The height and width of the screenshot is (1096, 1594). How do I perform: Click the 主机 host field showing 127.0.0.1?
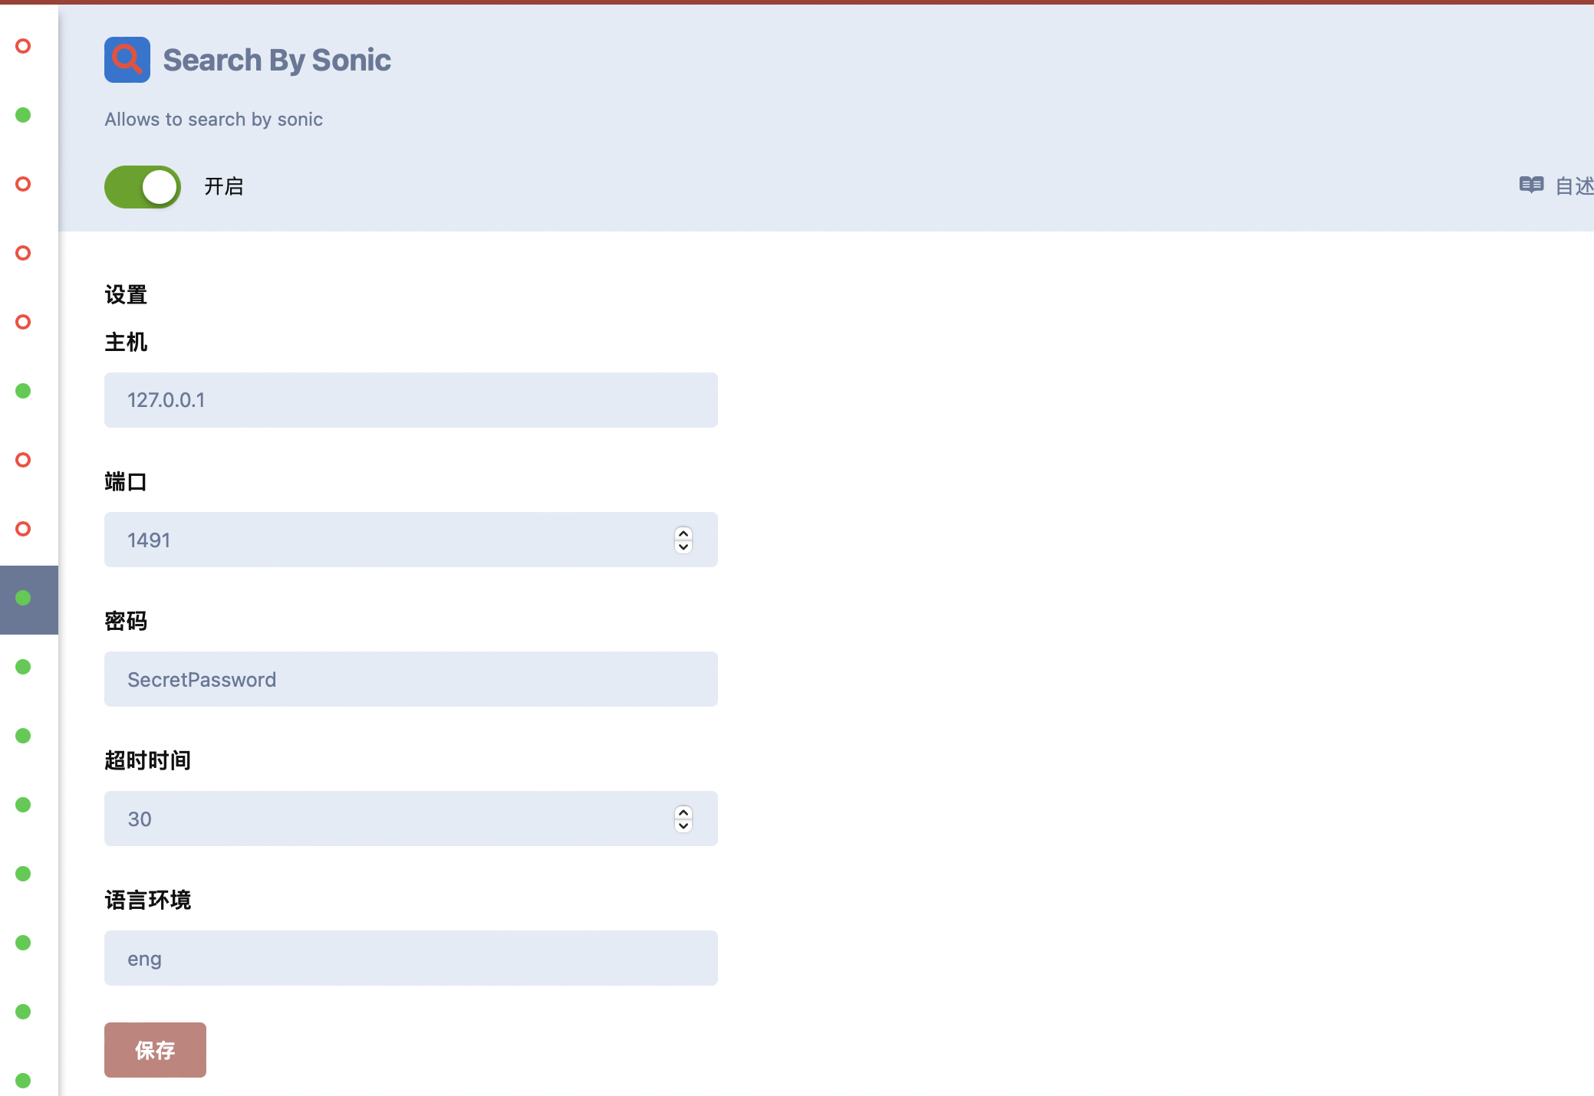410,400
